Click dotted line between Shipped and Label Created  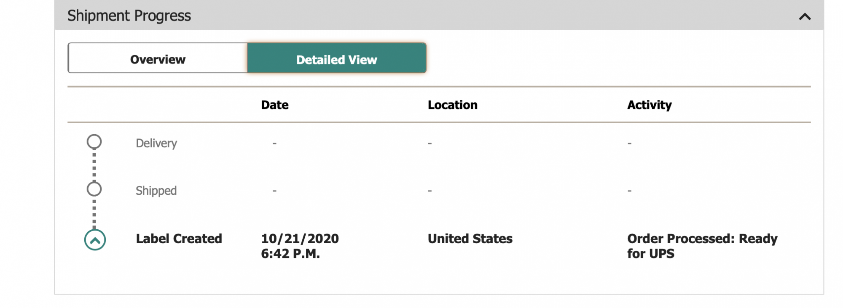[94, 213]
